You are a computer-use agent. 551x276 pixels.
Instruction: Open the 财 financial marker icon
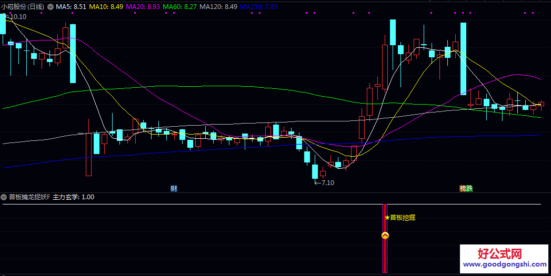click(x=174, y=188)
